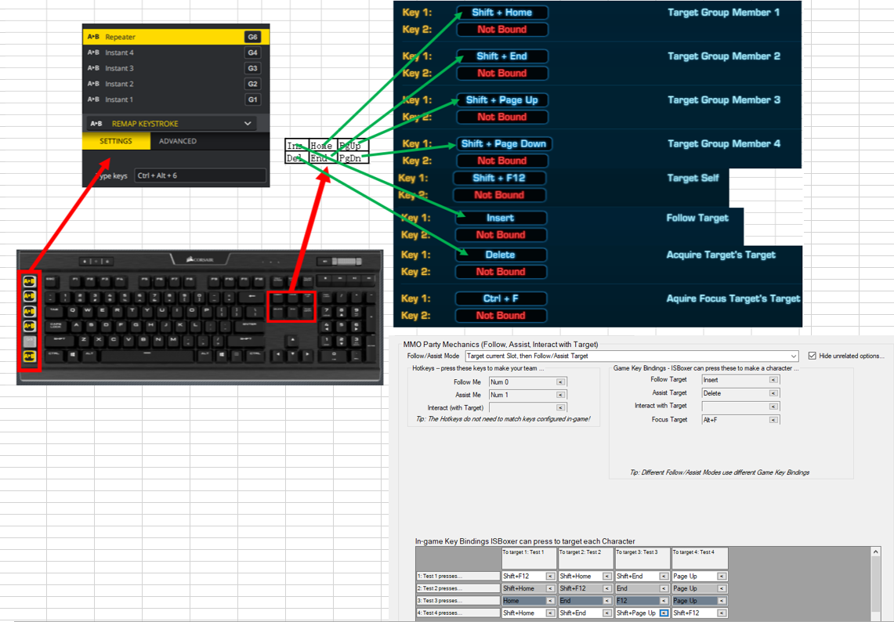Click the A•B icon beside Instant 4
The height and width of the screenshot is (622, 894).
coord(93,52)
